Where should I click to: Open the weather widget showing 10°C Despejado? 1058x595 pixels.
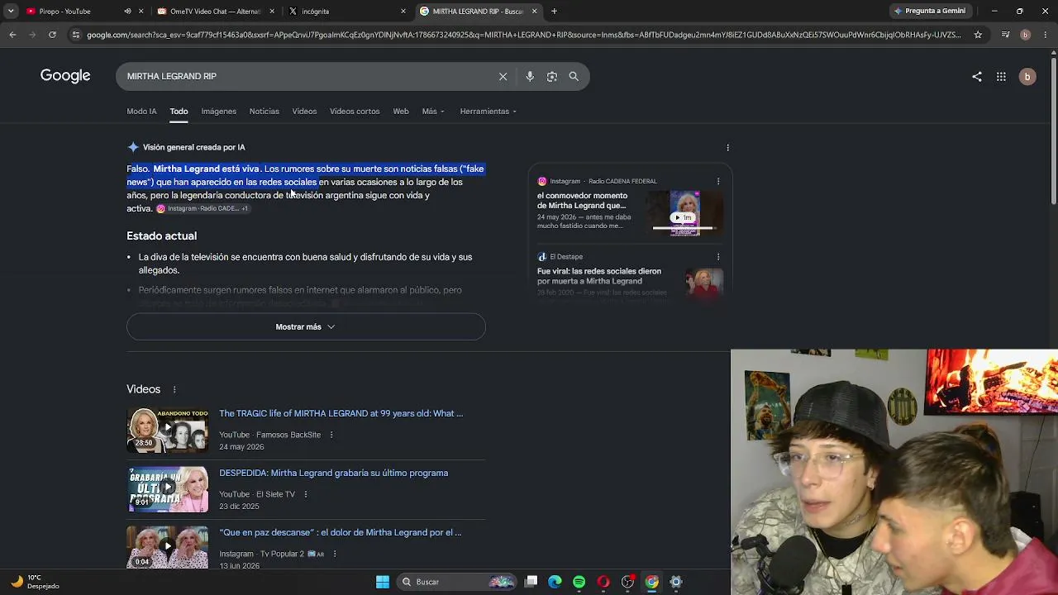click(36, 582)
